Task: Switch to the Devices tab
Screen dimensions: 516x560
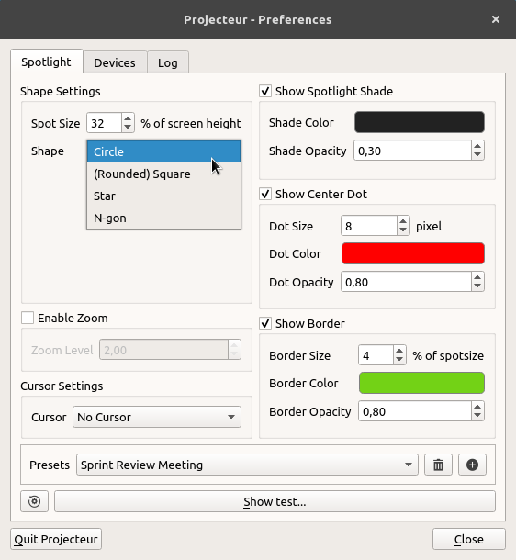Action: 115,62
